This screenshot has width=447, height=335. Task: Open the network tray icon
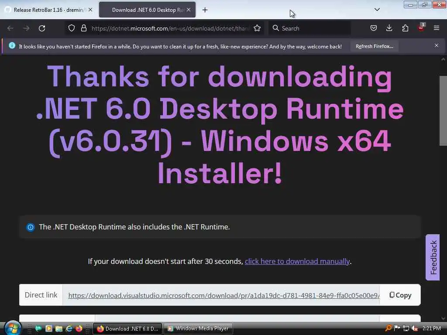pos(406,328)
